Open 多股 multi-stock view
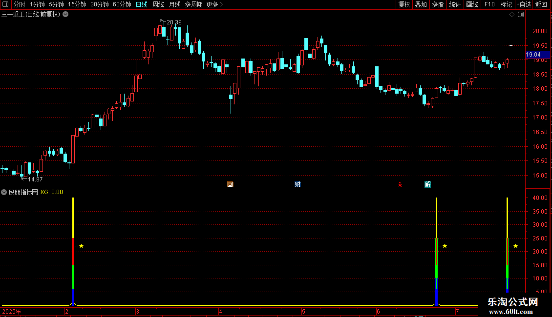 pos(438,4)
